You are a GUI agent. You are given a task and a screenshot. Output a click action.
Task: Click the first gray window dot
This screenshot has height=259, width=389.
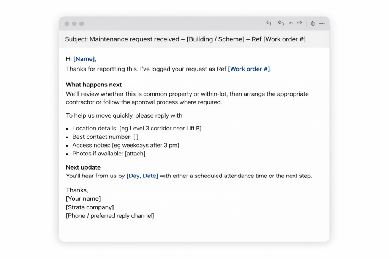click(67, 24)
